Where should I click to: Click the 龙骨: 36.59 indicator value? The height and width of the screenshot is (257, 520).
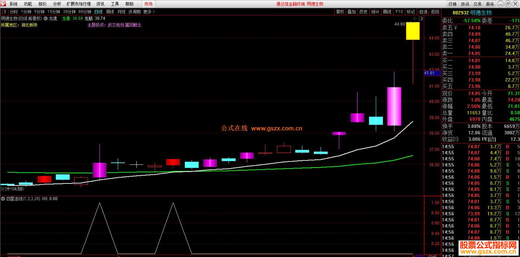tap(72, 18)
